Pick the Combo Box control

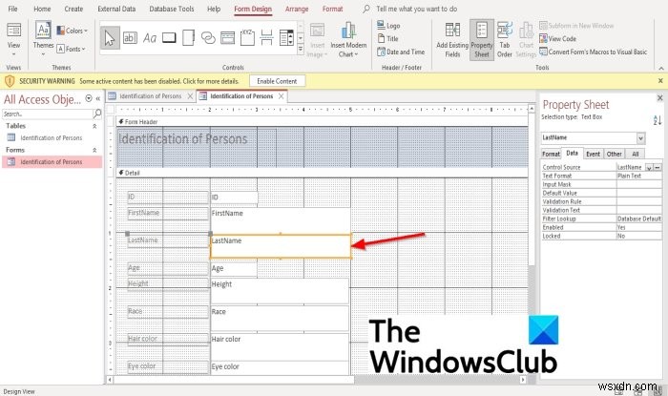(286, 37)
